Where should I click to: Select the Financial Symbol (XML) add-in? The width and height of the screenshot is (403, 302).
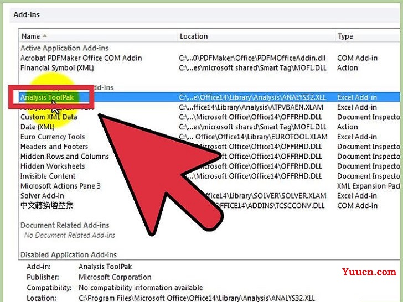tap(57, 68)
